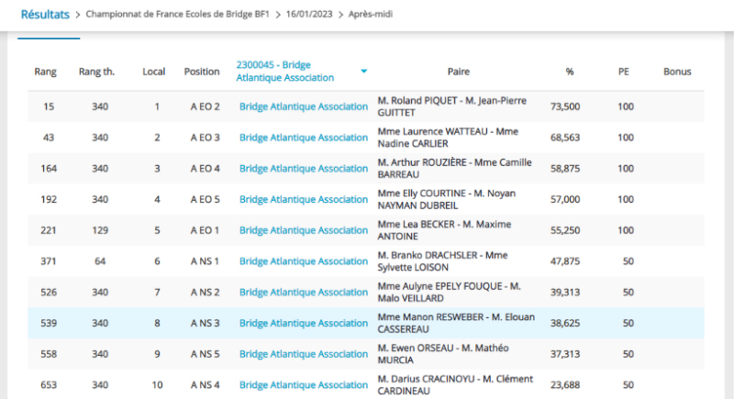This screenshot has height=399, width=734.
Task: Click rank 558 cell
Action: click(x=49, y=354)
